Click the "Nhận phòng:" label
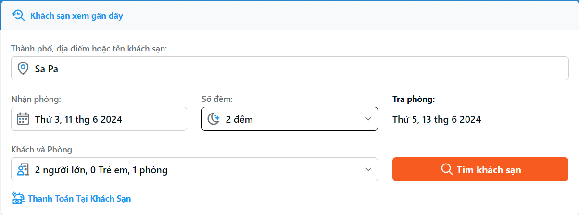The width and height of the screenshot is (579, 215). tap(36, 99)
